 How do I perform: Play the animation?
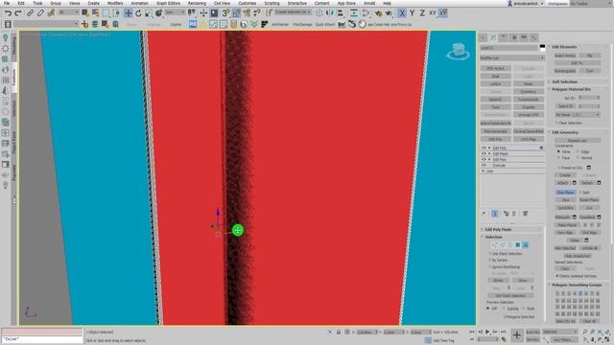click(x=487, y=333)
